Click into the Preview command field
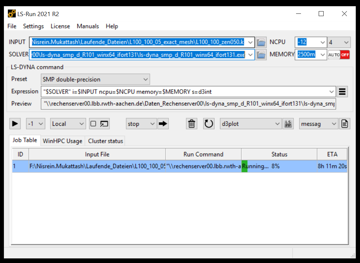360x263 pixels. coord(188,104)
